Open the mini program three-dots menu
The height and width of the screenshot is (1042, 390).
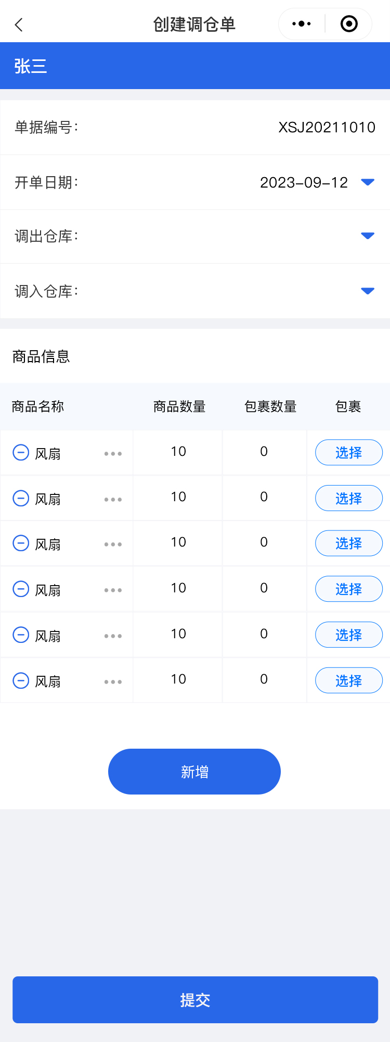tap(302, 24)
